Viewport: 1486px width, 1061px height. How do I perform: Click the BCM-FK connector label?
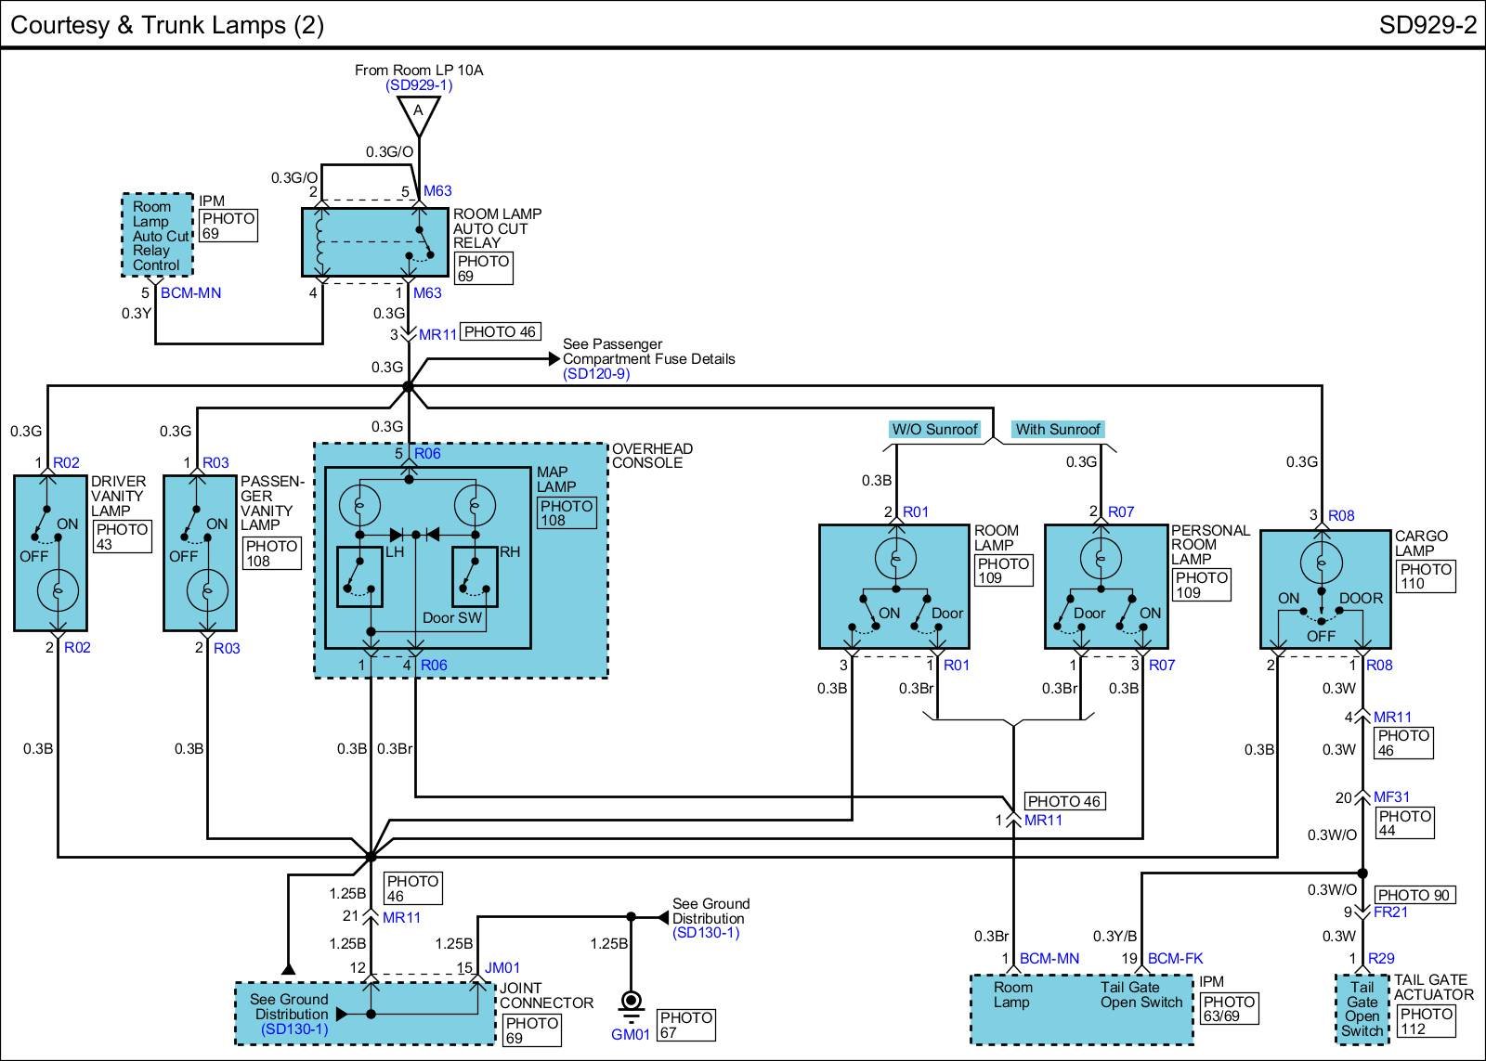(x=1175, y=959)
